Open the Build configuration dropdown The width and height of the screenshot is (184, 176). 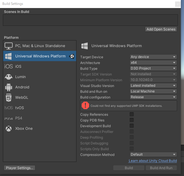153,97
